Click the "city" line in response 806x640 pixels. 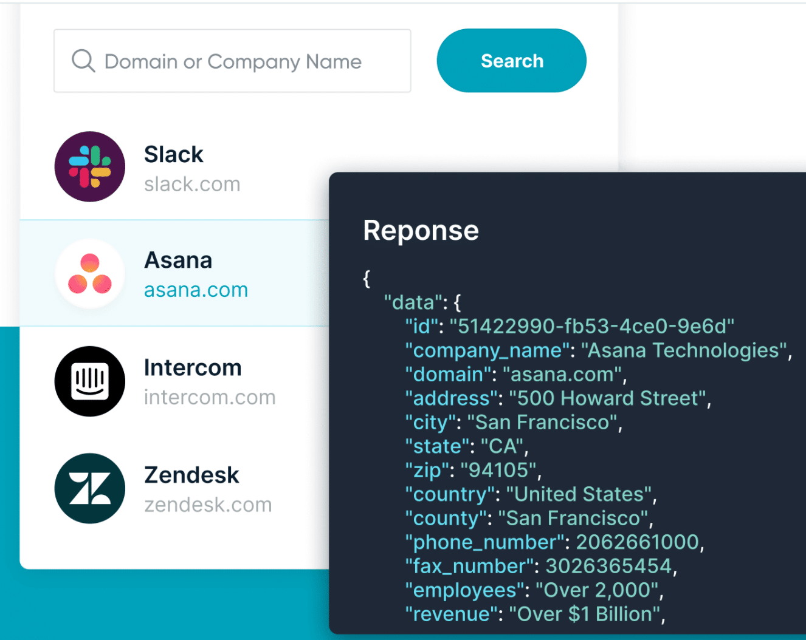click(514, 423)
